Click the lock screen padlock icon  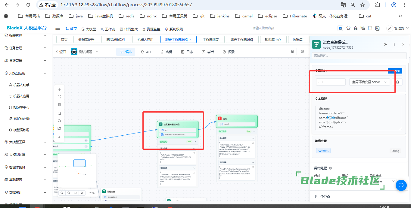tap(356, 29)
